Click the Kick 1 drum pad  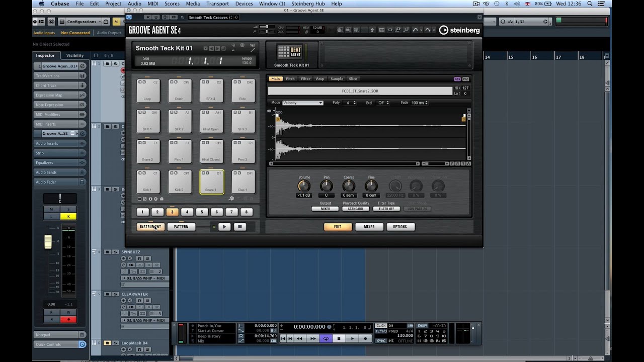[x=148, y=182]
